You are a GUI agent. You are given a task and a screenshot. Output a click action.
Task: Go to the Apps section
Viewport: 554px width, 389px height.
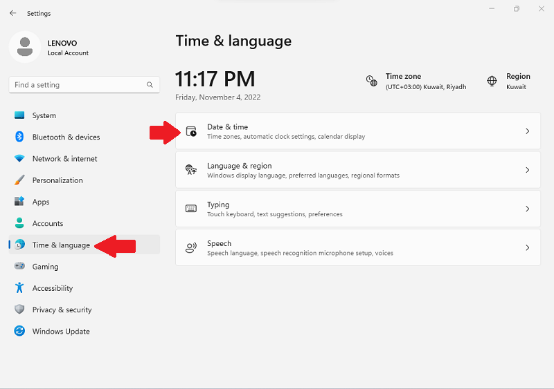tap(41, 202)
